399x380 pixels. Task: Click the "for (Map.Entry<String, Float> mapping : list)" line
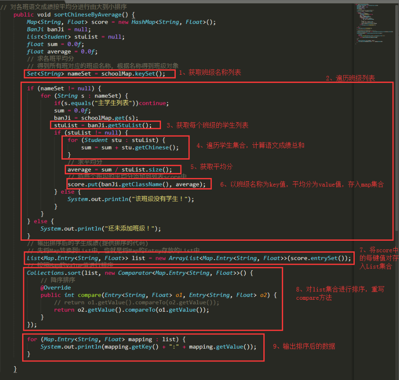[106, 339]
